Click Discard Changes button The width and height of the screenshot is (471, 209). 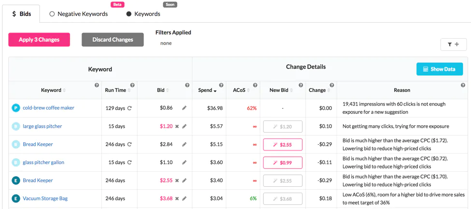point(113,40)
